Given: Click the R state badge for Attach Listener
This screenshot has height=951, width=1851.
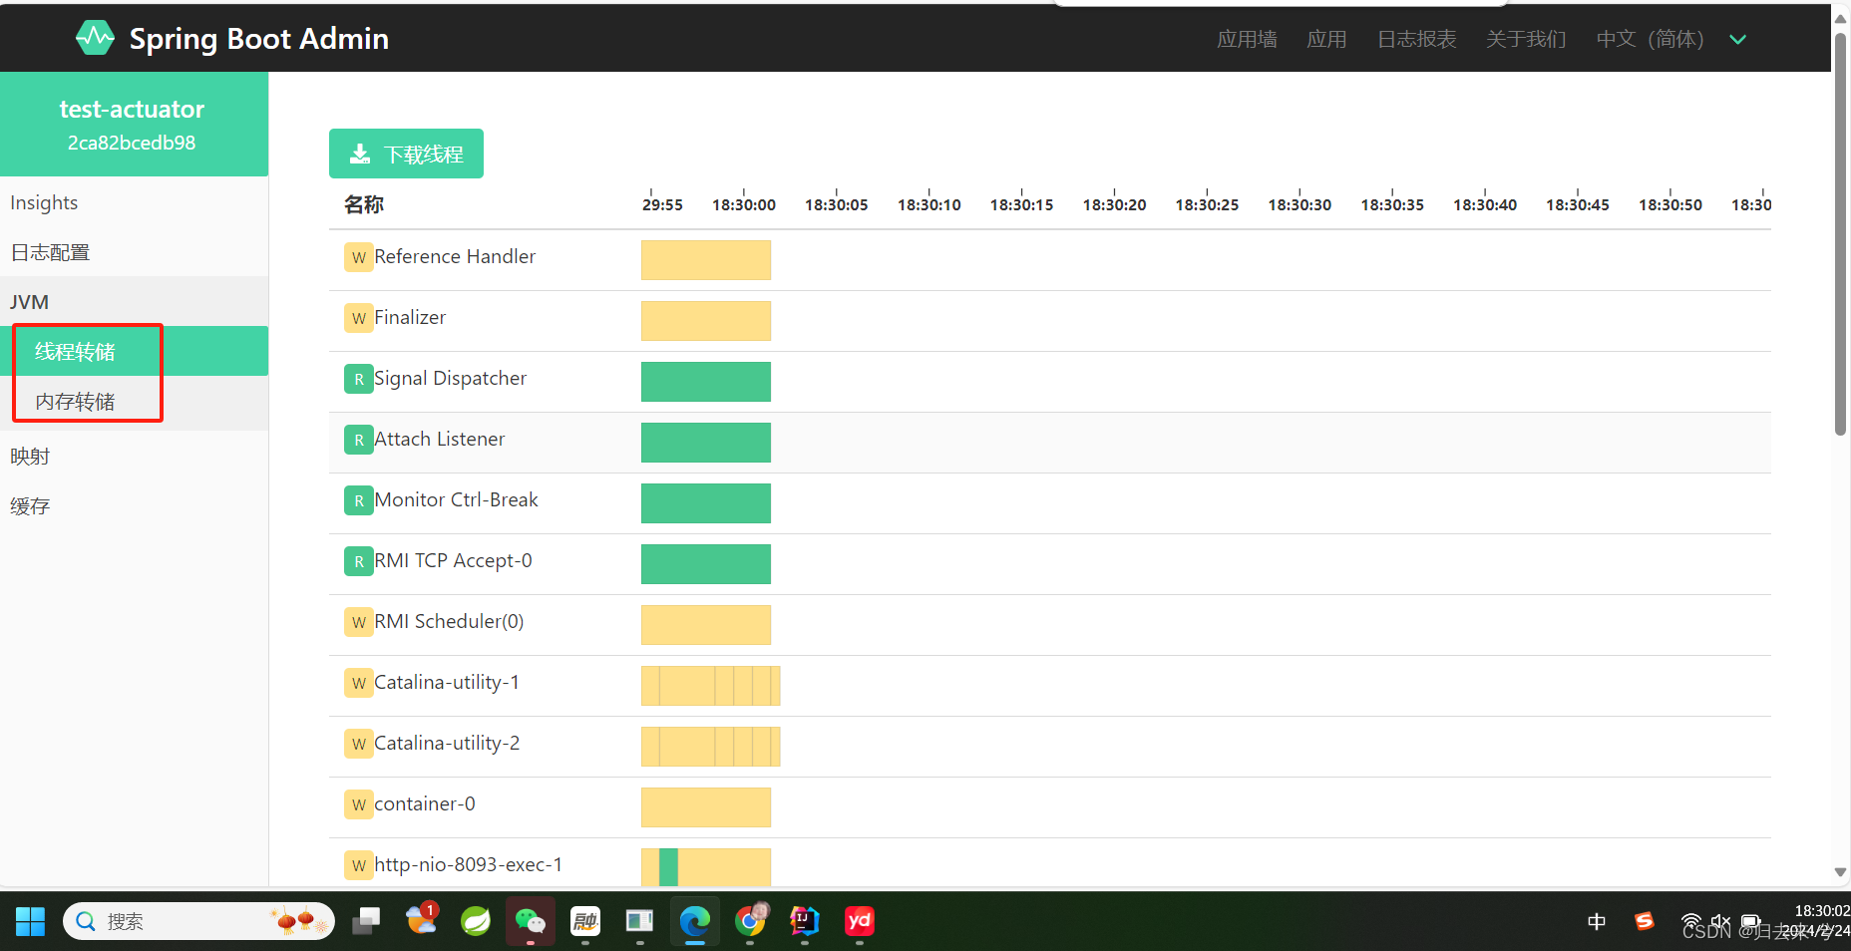Looking at the screenshot, I should [x=358, y=440].
